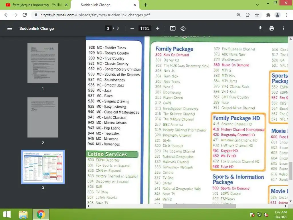Select the Suddenlink Change tab
Image resolution: width=293 pixels, height=220 pixels.
point(105,5)
